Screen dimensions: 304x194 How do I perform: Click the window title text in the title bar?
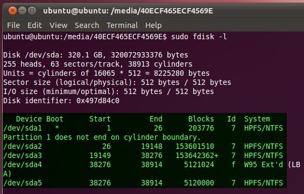(128, 11)
